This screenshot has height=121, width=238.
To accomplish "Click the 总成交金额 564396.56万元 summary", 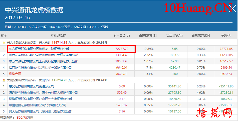I will [x=51, y=27].
